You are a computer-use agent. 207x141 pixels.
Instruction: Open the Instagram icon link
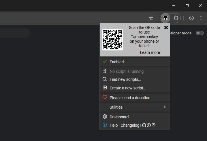pyautogui.click(x=153, y=125)
